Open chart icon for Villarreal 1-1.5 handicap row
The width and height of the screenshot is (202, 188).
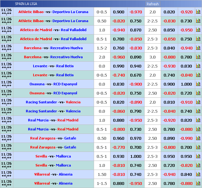coord(198,184)
